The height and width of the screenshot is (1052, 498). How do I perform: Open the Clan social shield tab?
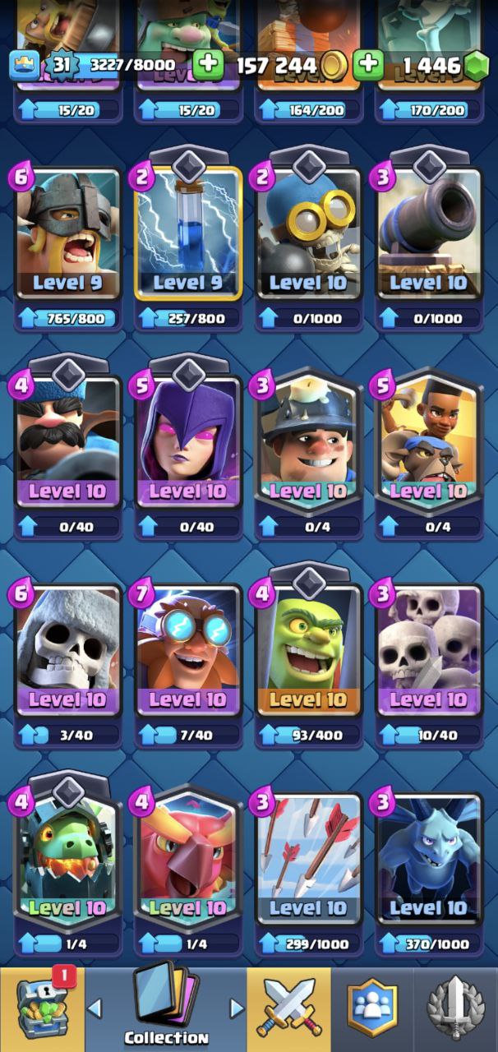[372, 1009]
